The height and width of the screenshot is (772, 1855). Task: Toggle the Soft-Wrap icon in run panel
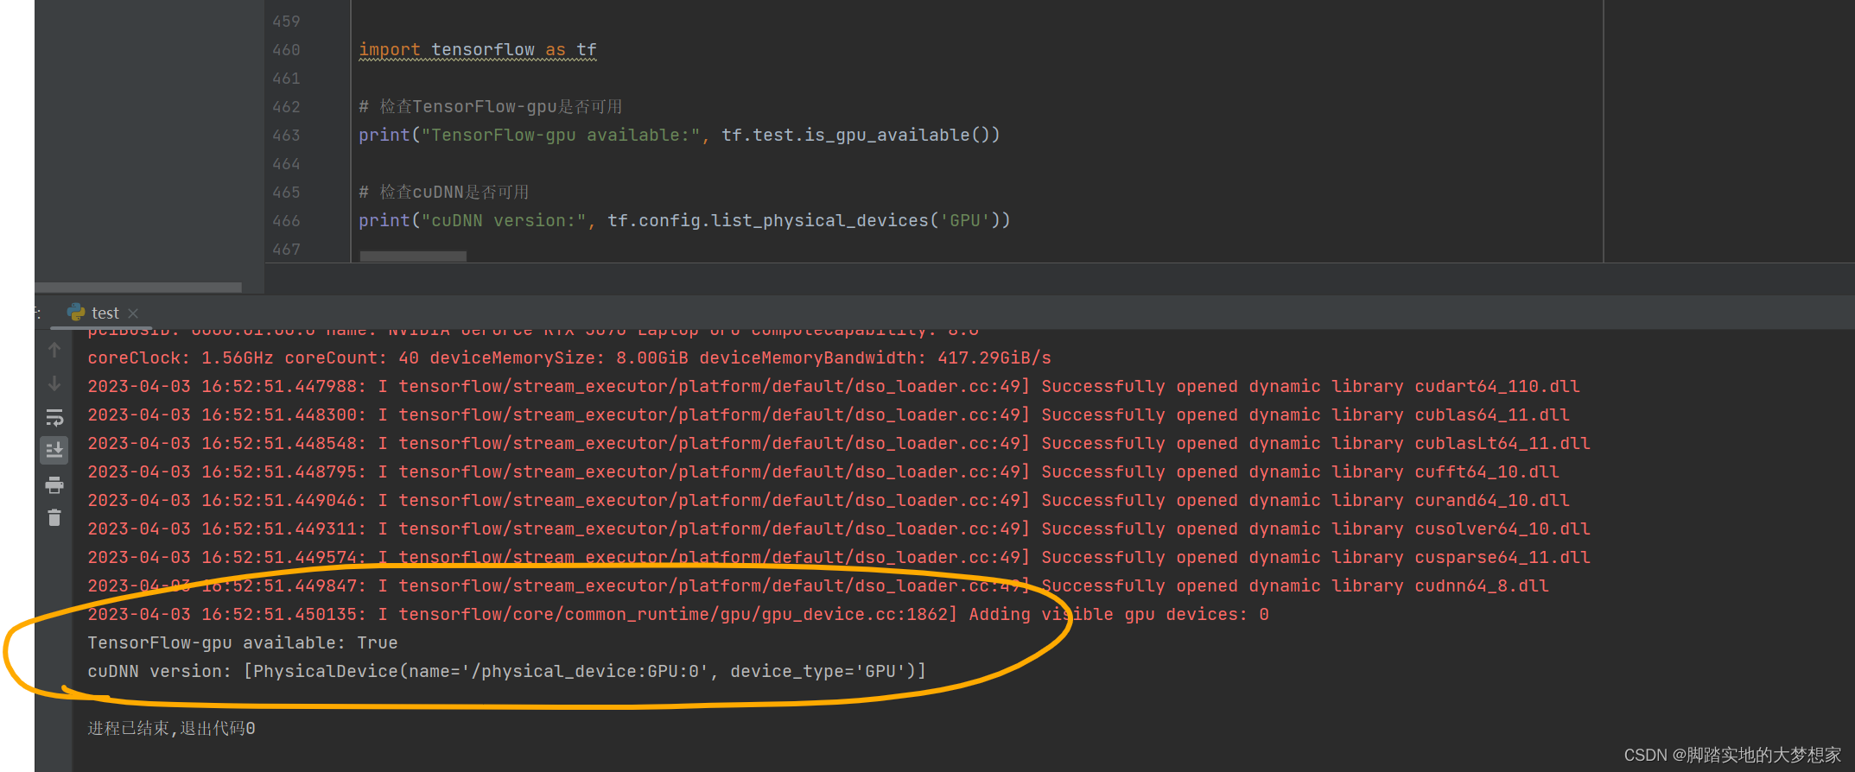click(x=54, y=418)
